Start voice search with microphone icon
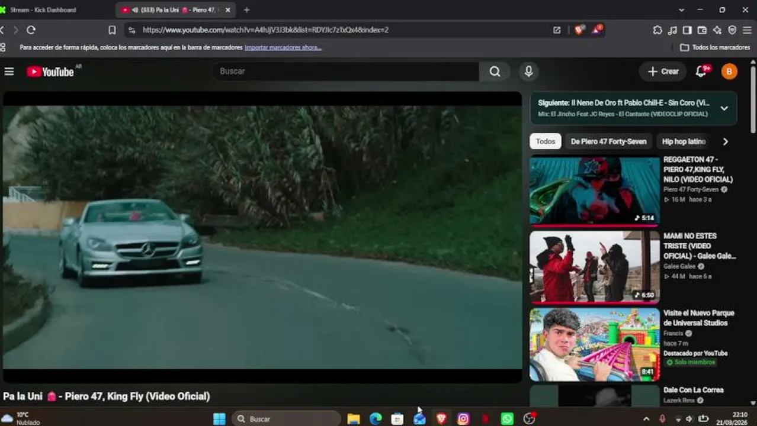757x426 pixels. (x=528, y=72)
